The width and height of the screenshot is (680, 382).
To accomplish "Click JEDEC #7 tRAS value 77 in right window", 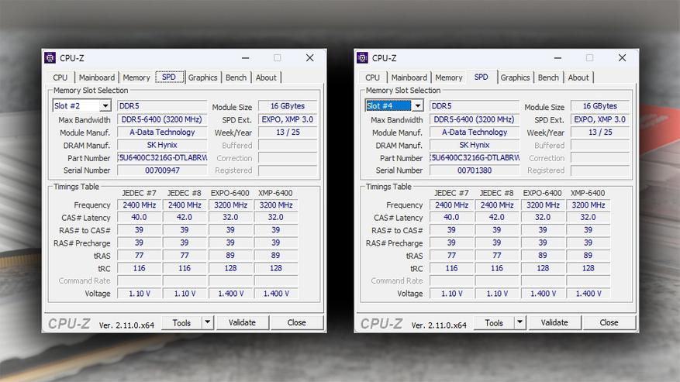I will (451, 256).
